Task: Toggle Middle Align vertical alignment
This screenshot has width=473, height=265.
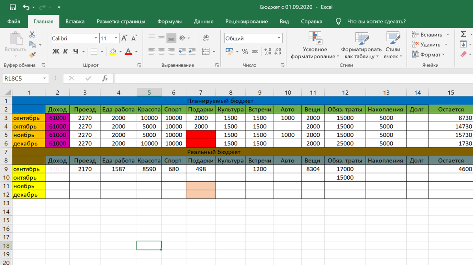Action: coord(161,38)
